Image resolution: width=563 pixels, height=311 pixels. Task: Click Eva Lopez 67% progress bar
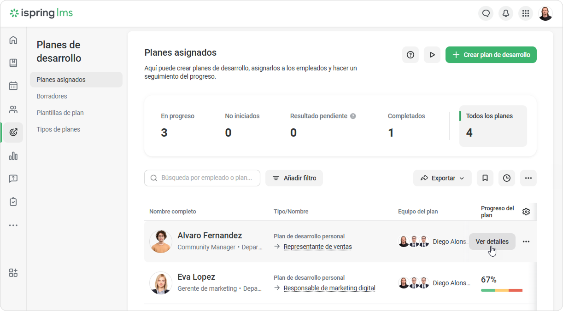tap(502, 290)
